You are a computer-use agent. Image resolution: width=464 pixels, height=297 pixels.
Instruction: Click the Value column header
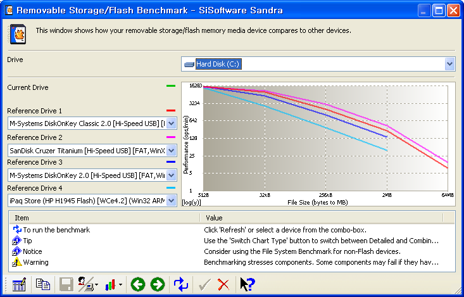click(x=322, y=218)
